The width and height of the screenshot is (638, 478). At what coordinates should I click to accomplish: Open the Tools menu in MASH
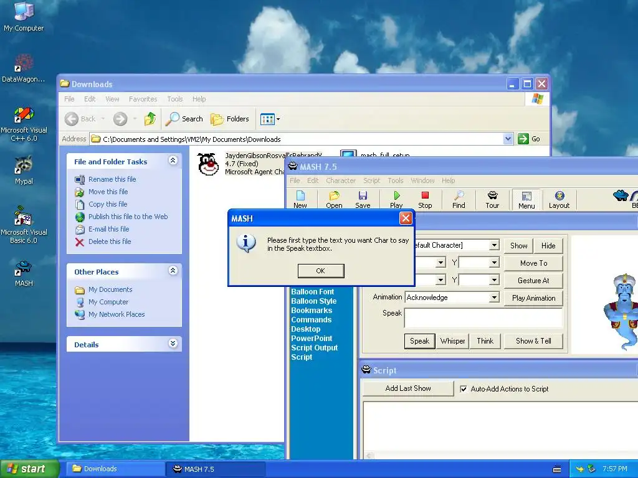[x=395, y=180]
